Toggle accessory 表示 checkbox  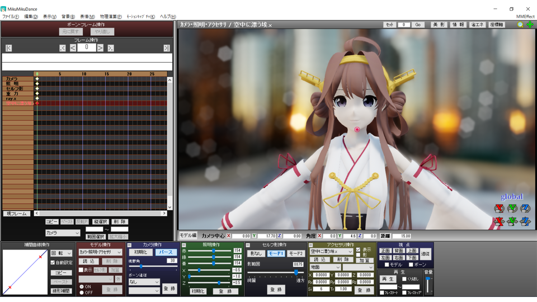tap(358, 249)
